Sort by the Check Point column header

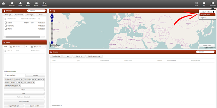click(128, 61)
